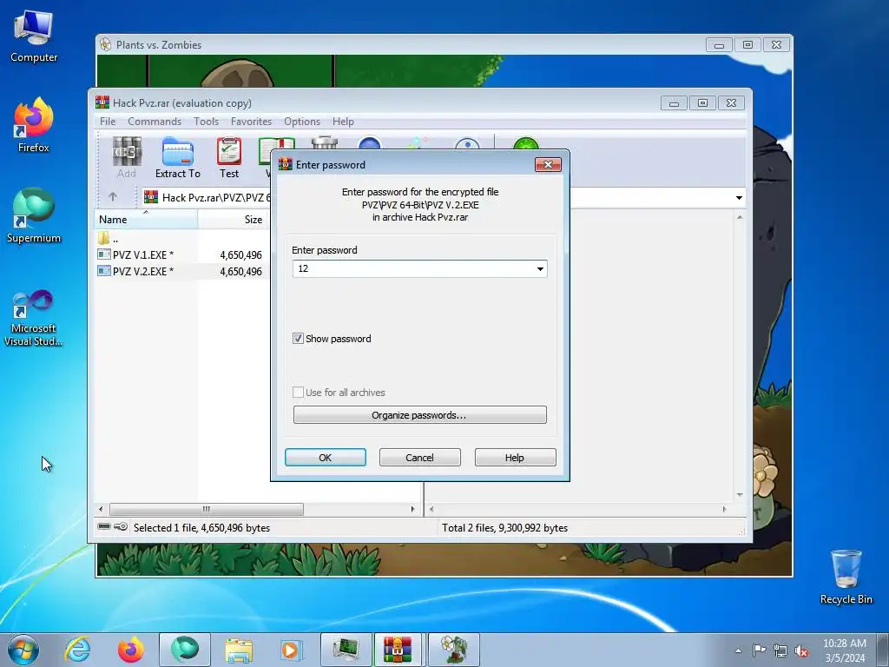Screen dimensions: 889x667
Task: Open the Computer desktop icon
Action: [34, 36]
